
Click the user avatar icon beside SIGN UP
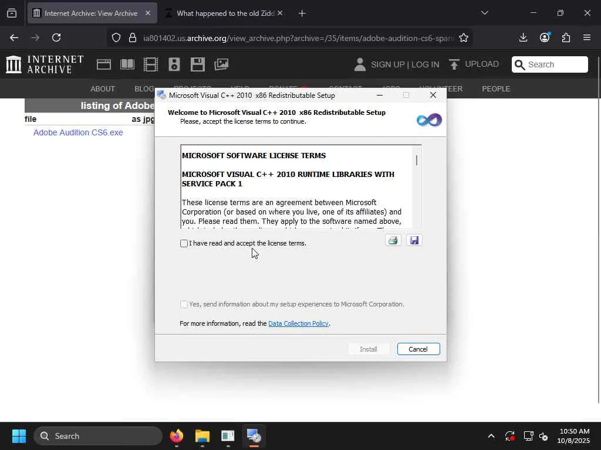tap(360, 64)
